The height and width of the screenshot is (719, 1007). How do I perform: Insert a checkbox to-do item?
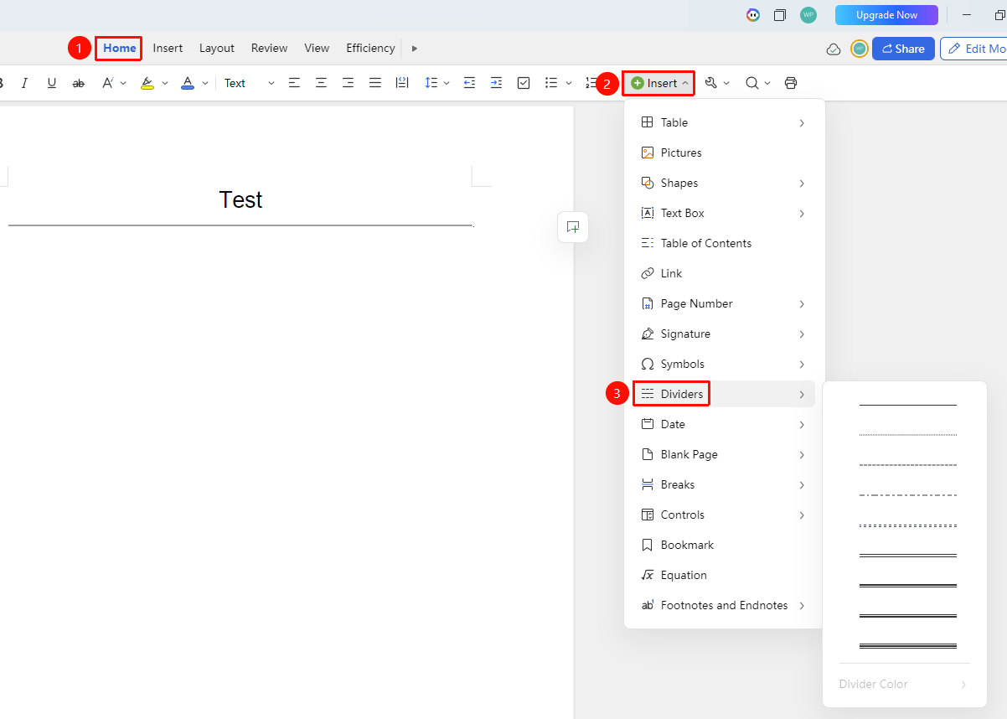pyautogui.click(x=524, y=83)
